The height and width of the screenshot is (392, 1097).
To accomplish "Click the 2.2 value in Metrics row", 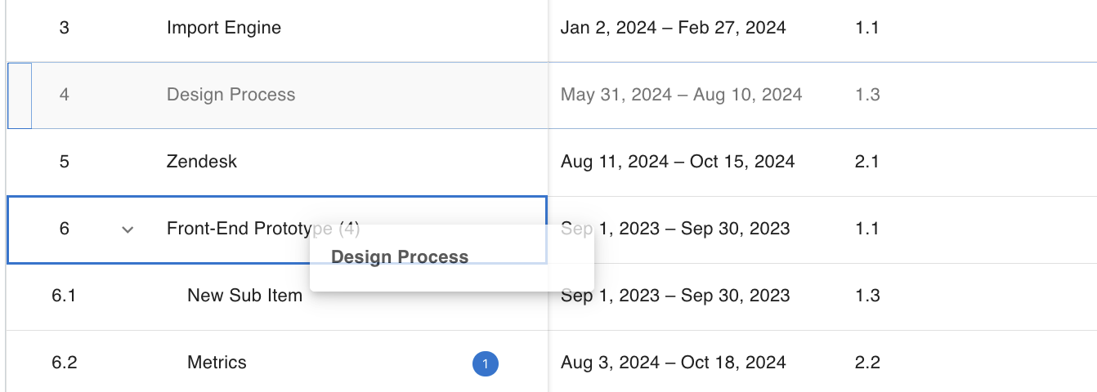I will click(866, 363).
